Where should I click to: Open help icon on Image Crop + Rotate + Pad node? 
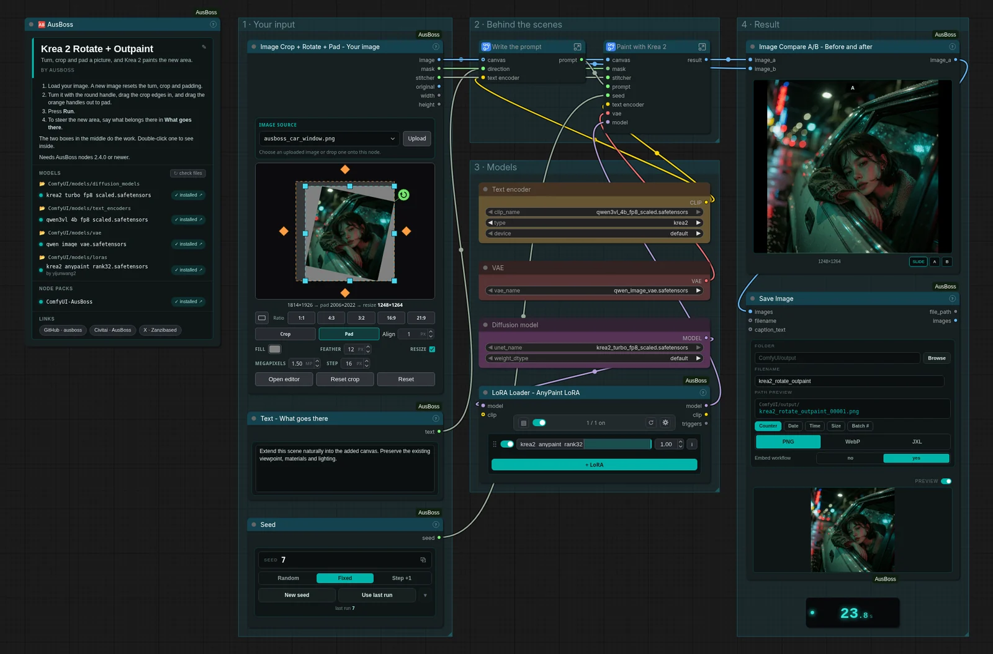pyautogui.click(x=436, y=47)
